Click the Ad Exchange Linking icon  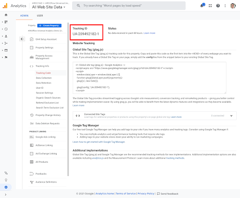(31, 153)
